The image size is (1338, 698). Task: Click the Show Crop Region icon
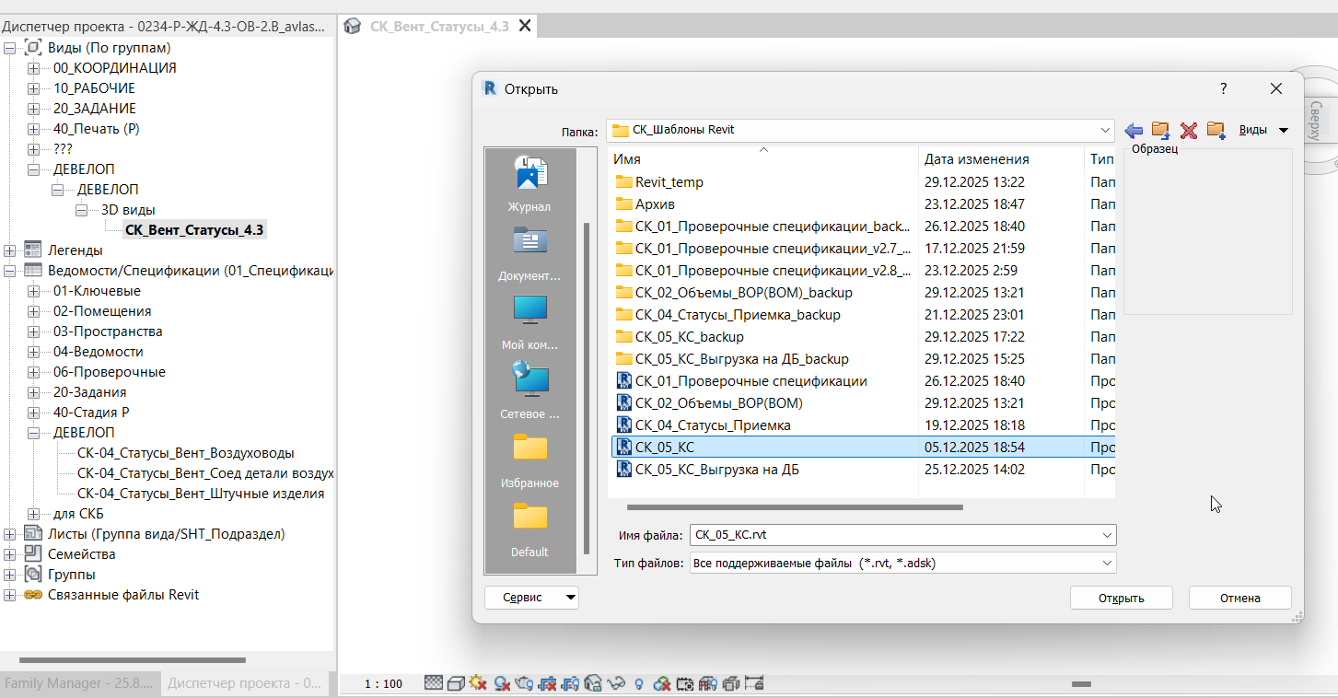(571, 683)
